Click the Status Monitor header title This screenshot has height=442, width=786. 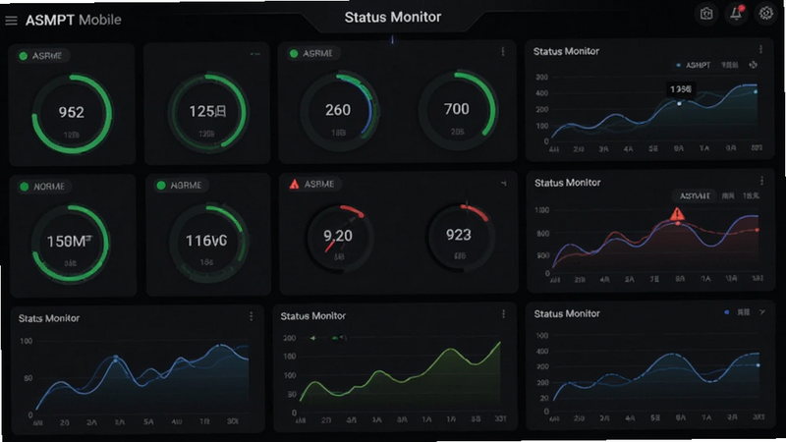point(392,17)
